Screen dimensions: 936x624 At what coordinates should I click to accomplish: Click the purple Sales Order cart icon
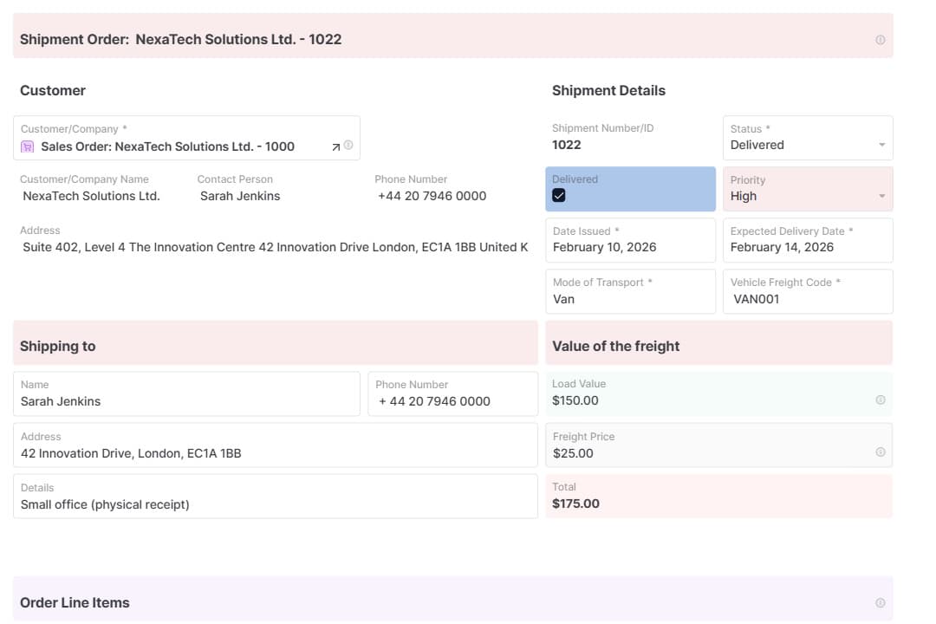pos(28,147)
